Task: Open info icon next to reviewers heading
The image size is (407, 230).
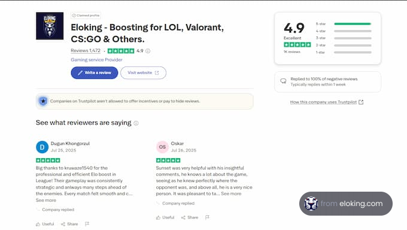Action: click(136, 123)
